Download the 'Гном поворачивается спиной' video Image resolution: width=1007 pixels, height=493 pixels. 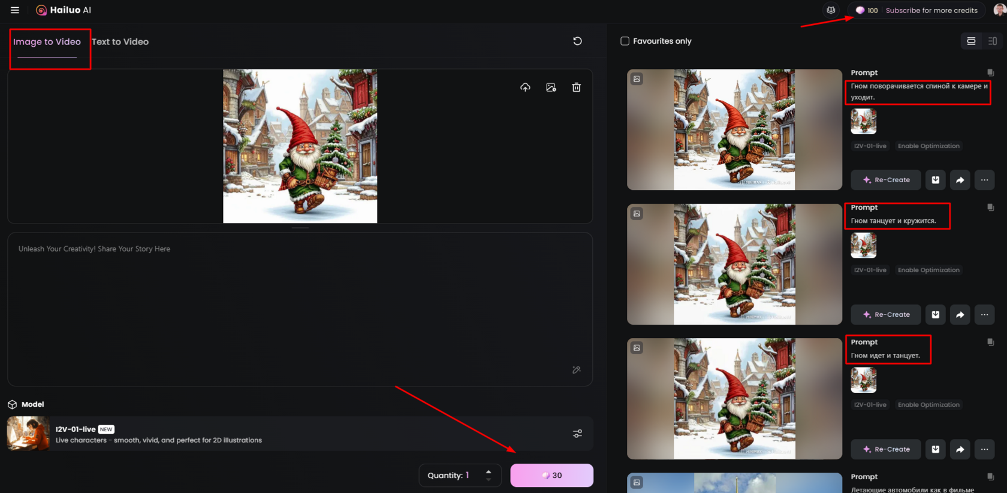(935, 180)
